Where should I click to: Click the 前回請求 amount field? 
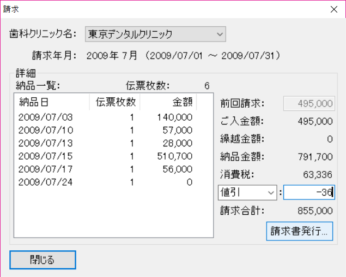point(308,103)
